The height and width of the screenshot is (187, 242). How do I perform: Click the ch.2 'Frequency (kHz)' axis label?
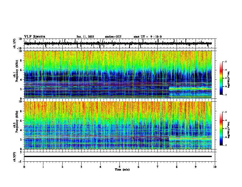point(17,122)
